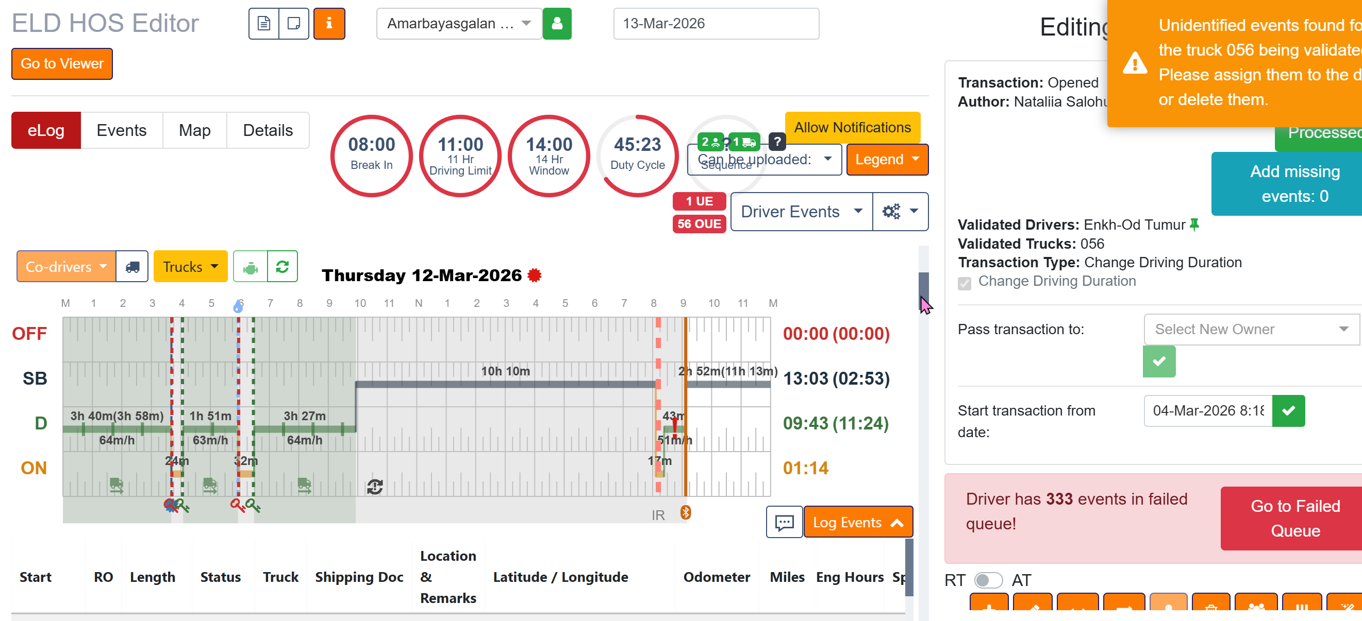Open the document icon in header
Screen dimensions: 1362x621
pyautogui.click(x=264, y=24)
